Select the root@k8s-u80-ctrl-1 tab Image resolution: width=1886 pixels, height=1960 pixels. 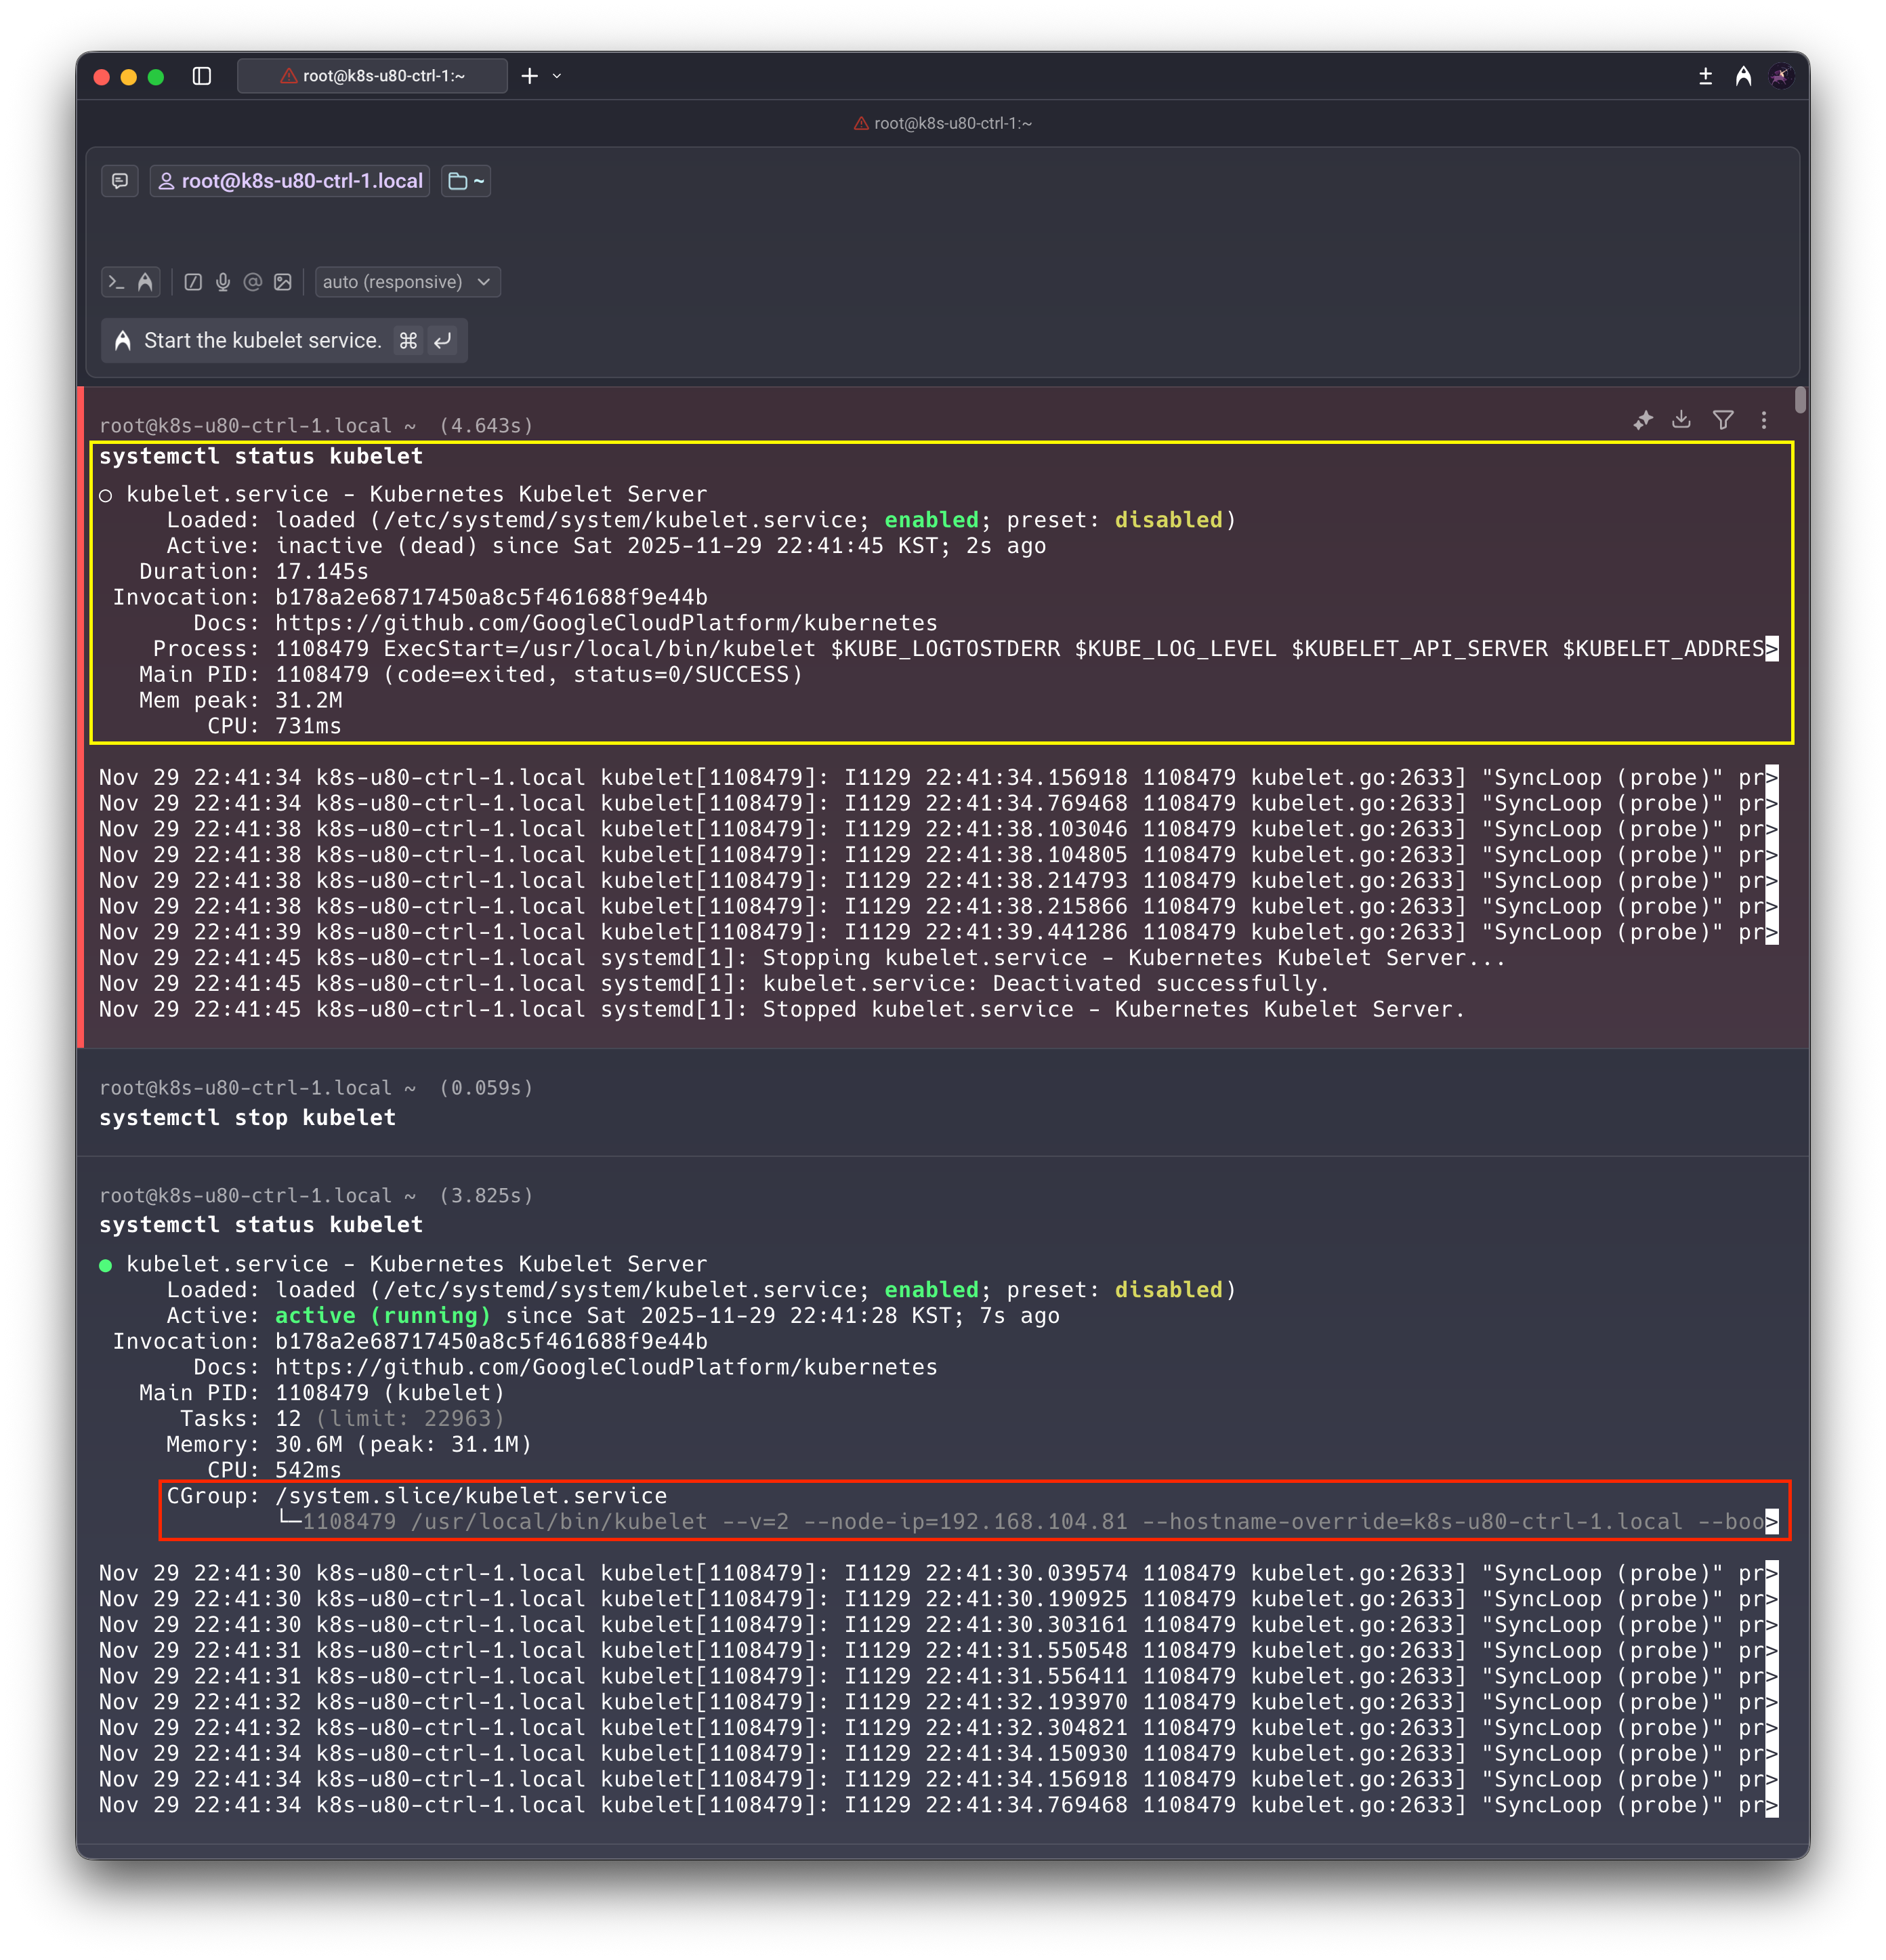(x=372, y=76)
